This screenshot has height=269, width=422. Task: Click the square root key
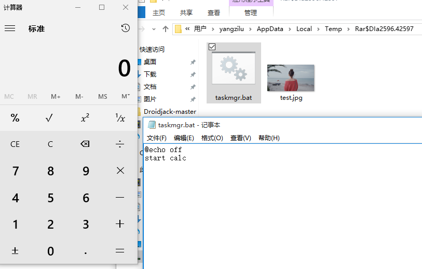click(49, 118)
